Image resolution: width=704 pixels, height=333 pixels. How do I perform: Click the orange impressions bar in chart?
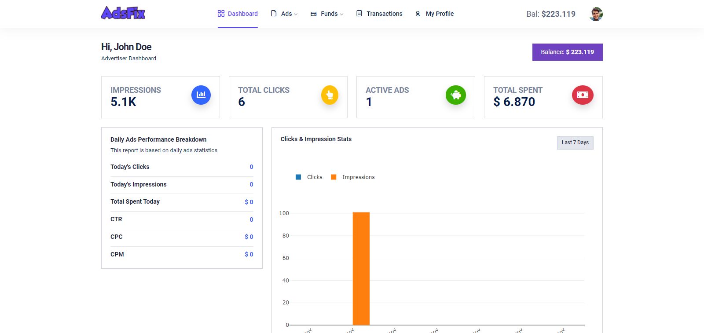[x=361, y=268]
